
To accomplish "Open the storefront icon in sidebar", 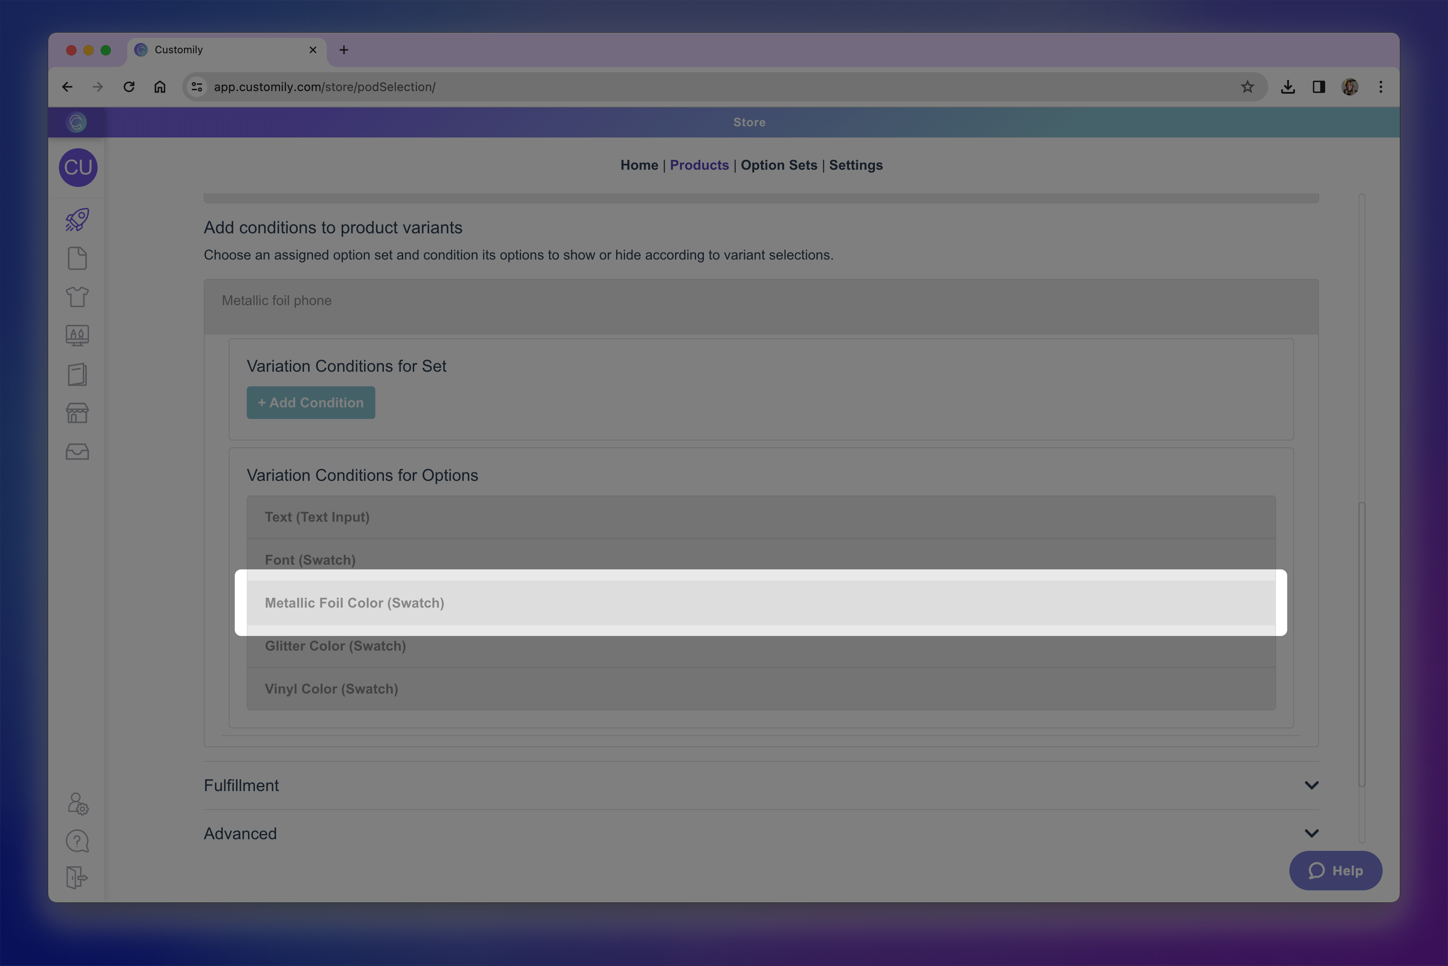I will tap(77, 413).
